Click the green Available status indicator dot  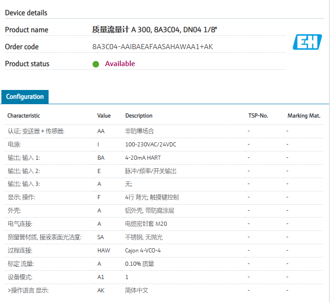click(96, 64)
